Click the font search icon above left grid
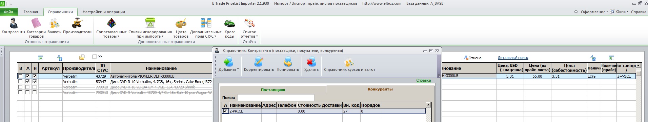 [60, 58]
